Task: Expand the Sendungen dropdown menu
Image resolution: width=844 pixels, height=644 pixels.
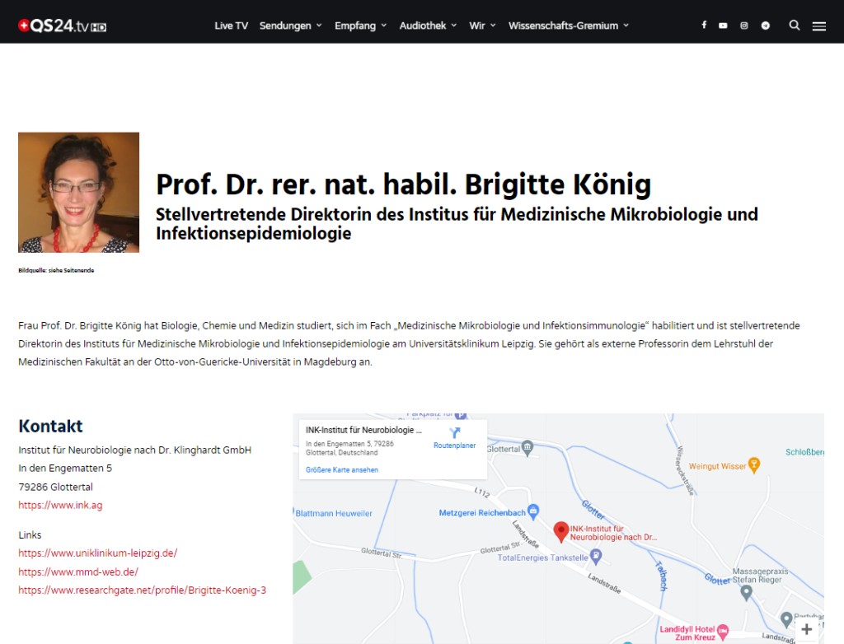Action: pyautogui.click(x=290, y=26)
